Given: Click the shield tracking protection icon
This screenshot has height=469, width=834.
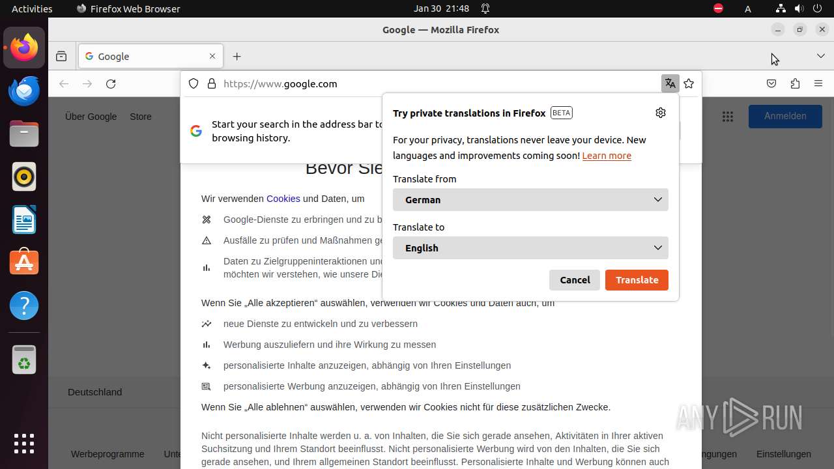Looking at the screenshot, I should [x=194, y=83].
